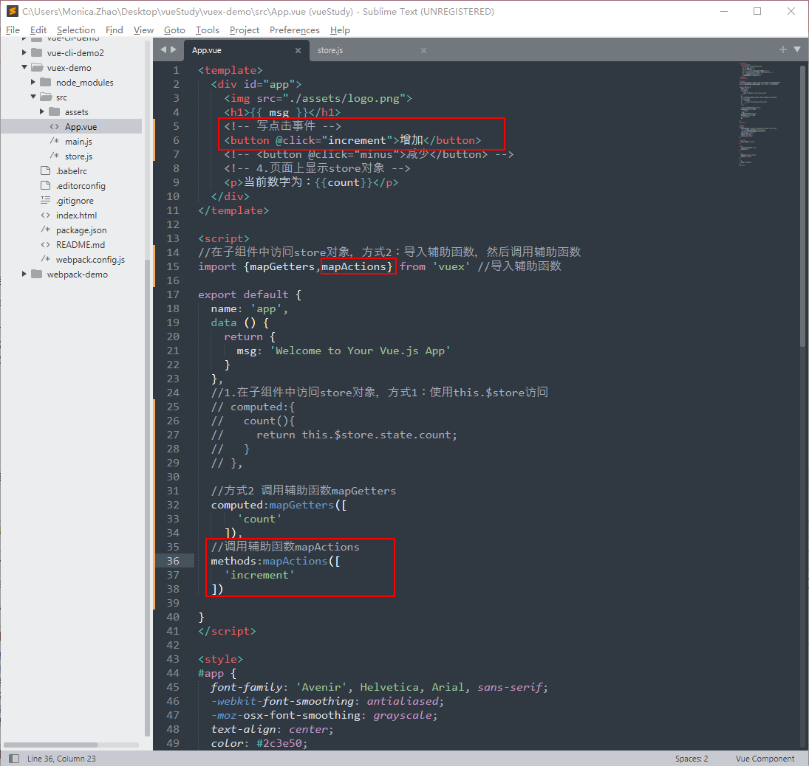Image resolution: width=809 pixels, height=766 pixels.
Task: Open the Edit menu
Action: [38, 30]
